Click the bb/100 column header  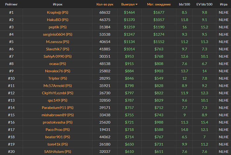pos(184,4)
